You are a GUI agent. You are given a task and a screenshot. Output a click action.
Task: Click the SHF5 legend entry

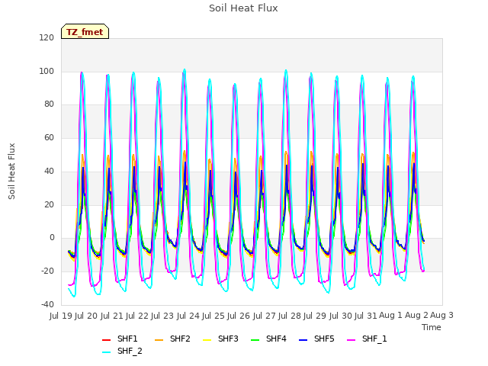(x=316, y=339)
